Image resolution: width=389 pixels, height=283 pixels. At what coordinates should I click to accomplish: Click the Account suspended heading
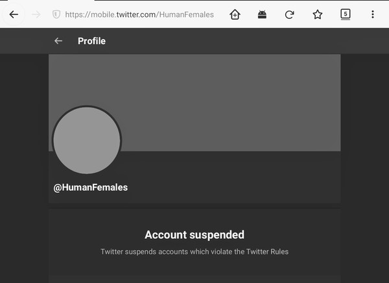(x=194, y=234)
